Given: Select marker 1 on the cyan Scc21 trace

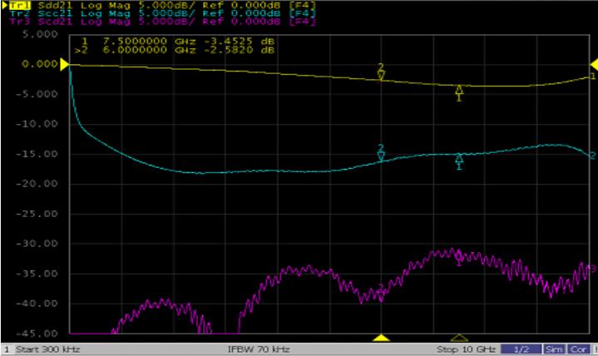Looking at the screenshot, I should pos(458,161).
